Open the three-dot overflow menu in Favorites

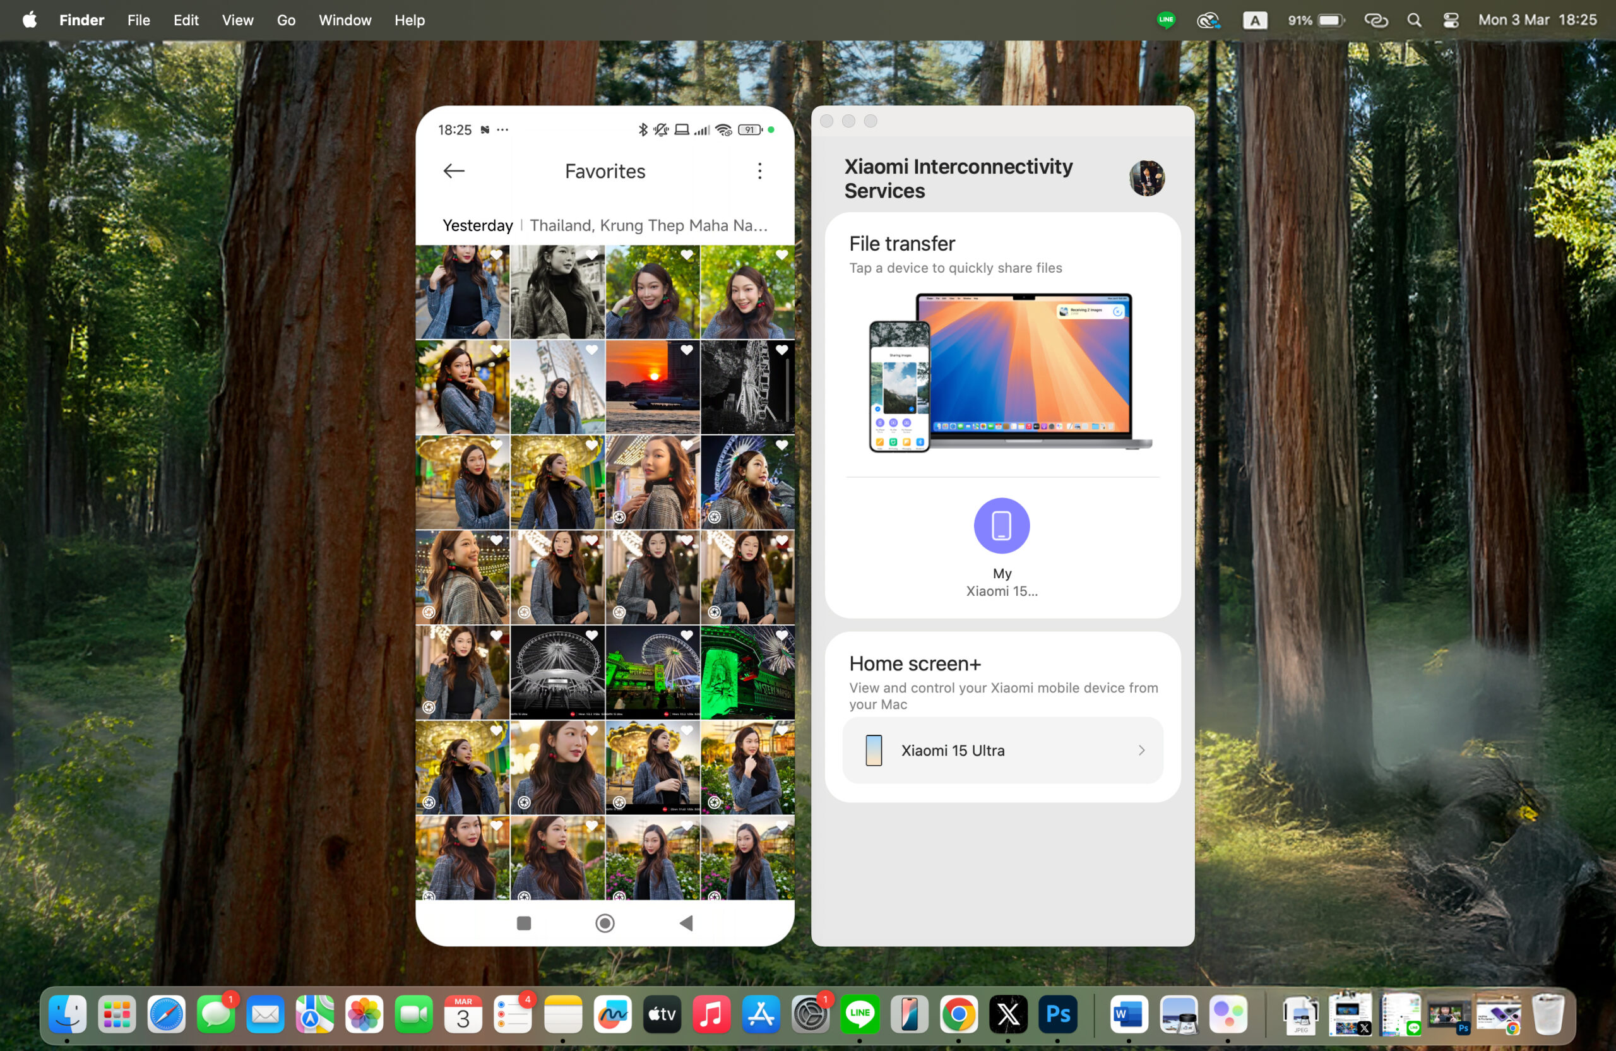pos(759,171)
